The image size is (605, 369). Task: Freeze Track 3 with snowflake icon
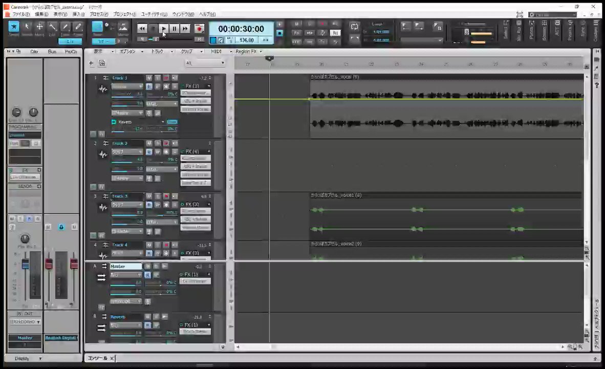[166, 204]
